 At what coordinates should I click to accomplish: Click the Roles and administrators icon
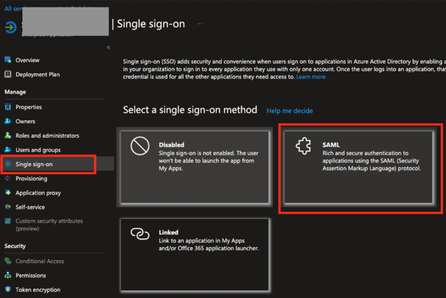point(8,135)
